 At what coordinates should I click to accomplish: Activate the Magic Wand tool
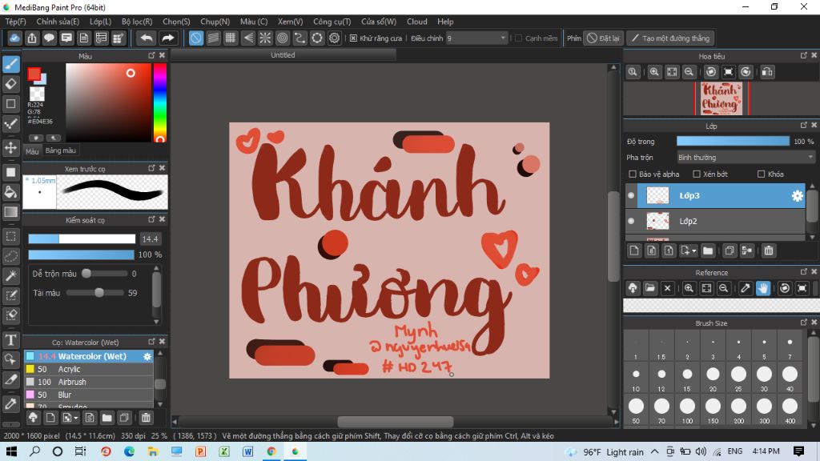pyautogui.click(x=11, y=276)
